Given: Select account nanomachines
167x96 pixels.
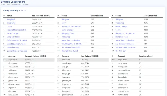Looking at the screenshot, I should [124, 70].
